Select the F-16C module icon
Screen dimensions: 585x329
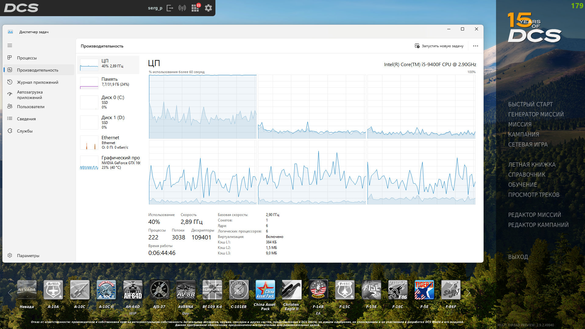(398, 290)
